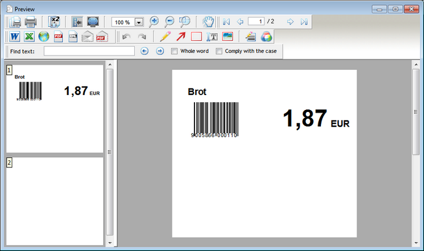424x251 pixels.
Task: Select the page 2 thumbnail
Action: pyautogui.click(x=55, y=201)
